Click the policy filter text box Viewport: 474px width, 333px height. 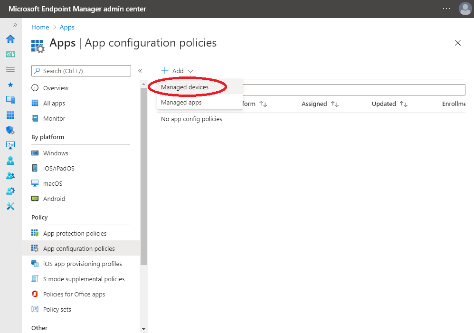[x=354, y=90]
